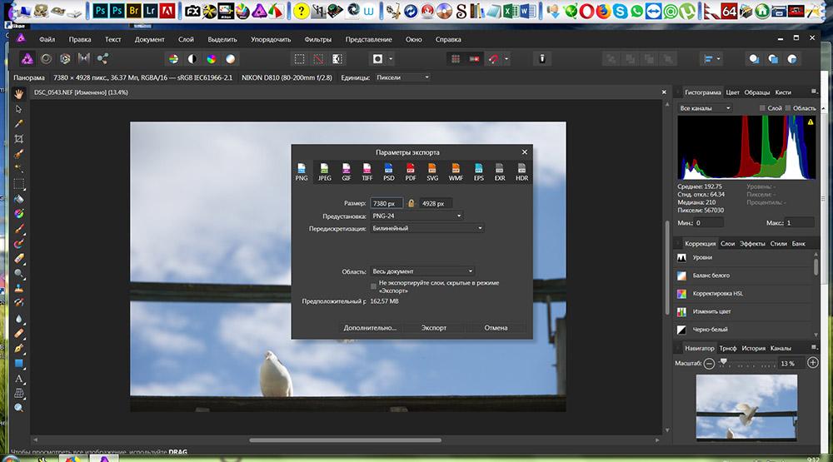The height and width of the screenshot is (462, 833).
Task: Click the Экспорт button
Action: (434, 328)
